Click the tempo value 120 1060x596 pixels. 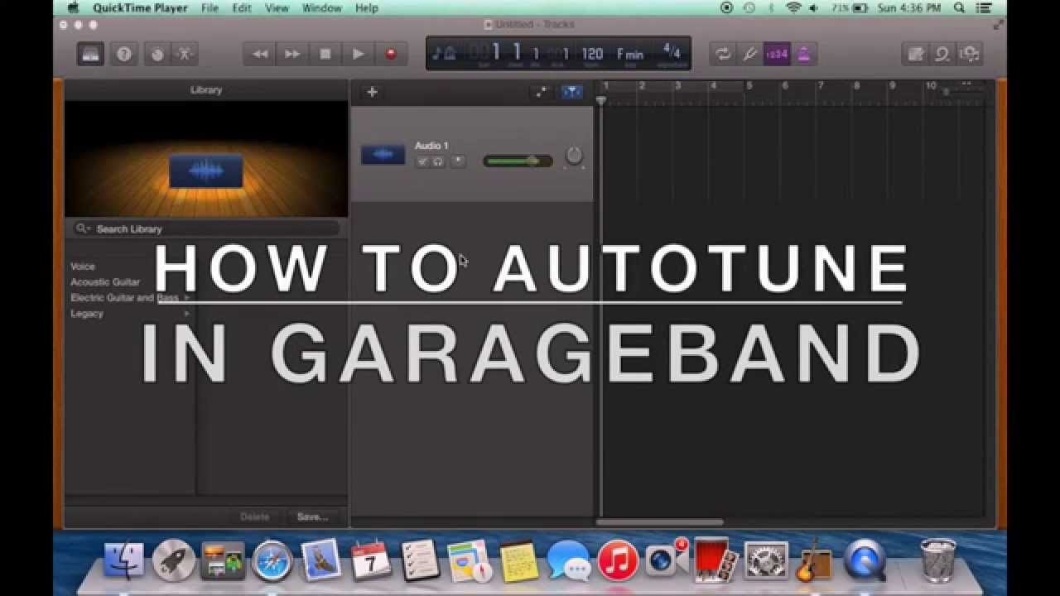[592, 55]
